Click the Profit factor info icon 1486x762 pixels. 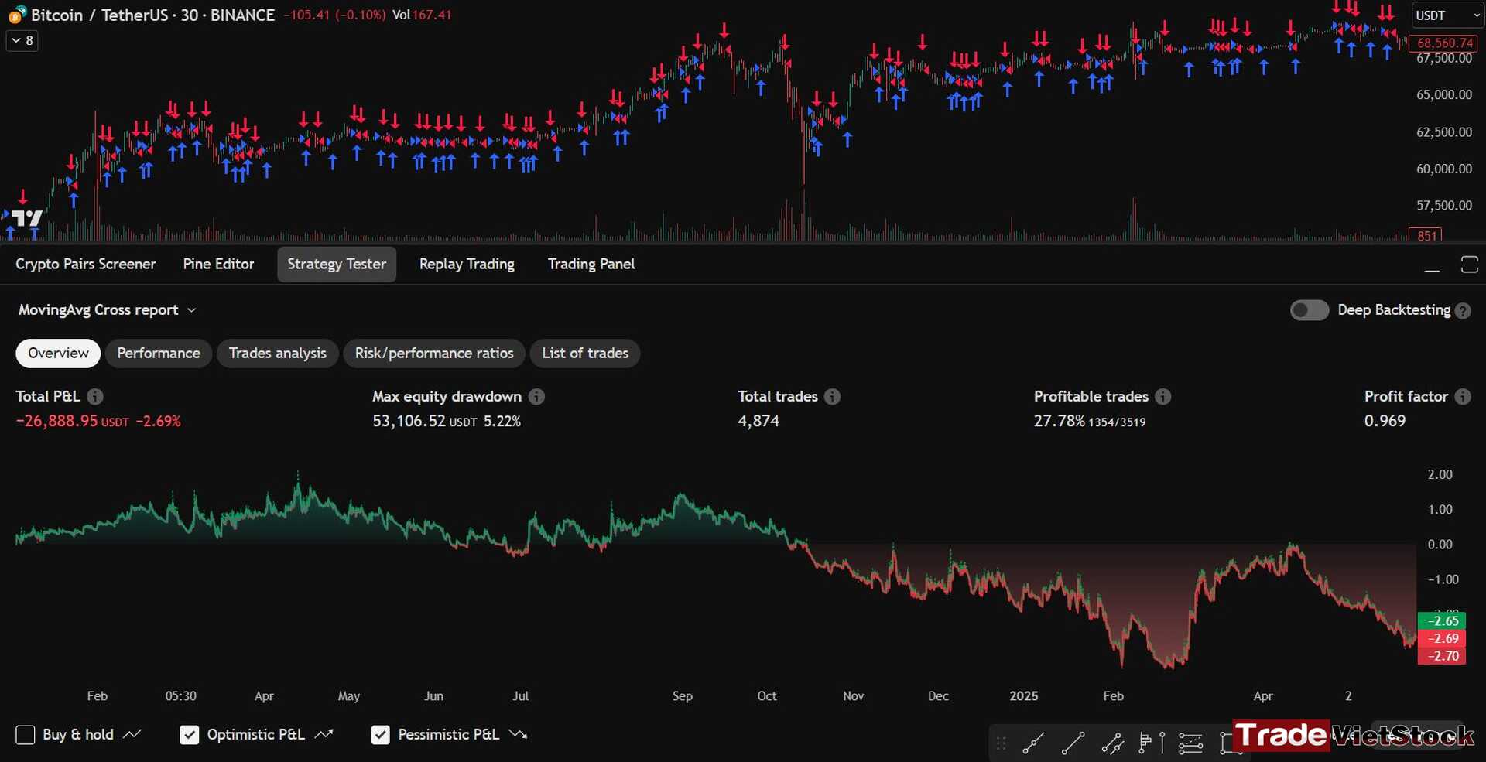click(x=1463, y=396)
